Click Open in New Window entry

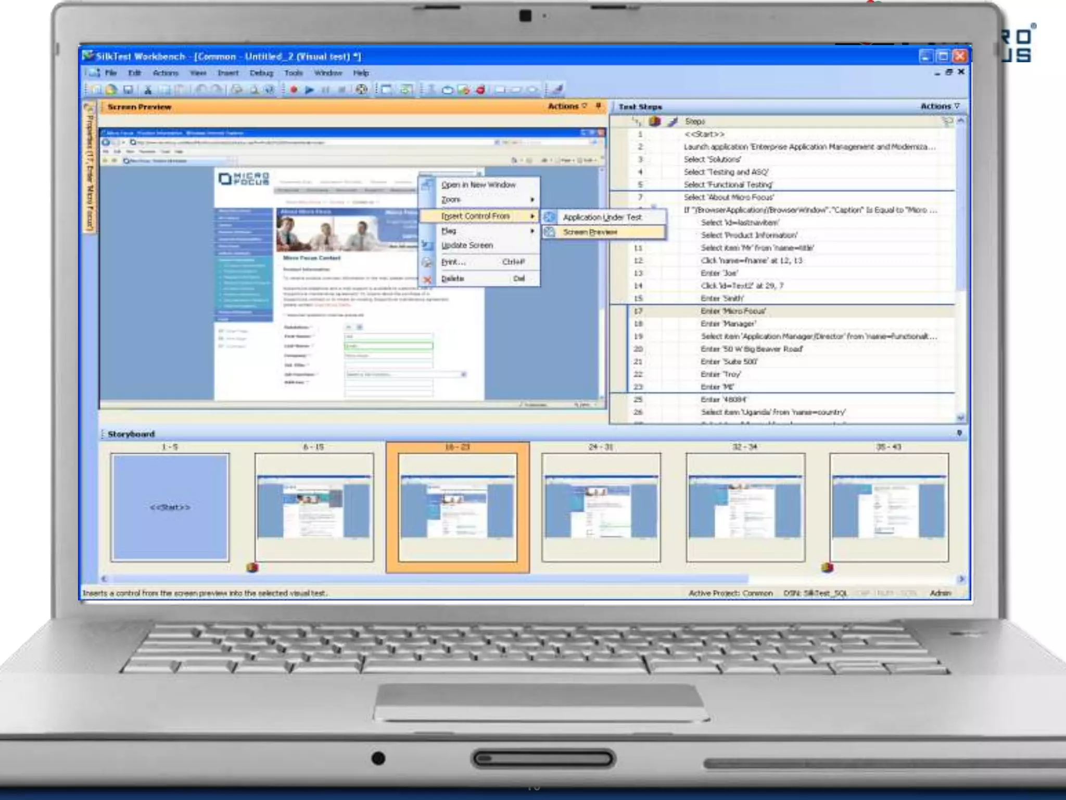pyautogui.click(x=478, y=185)
